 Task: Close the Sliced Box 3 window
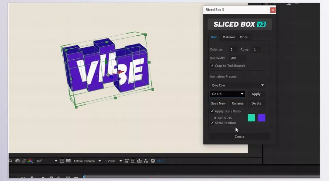[273, 10]
